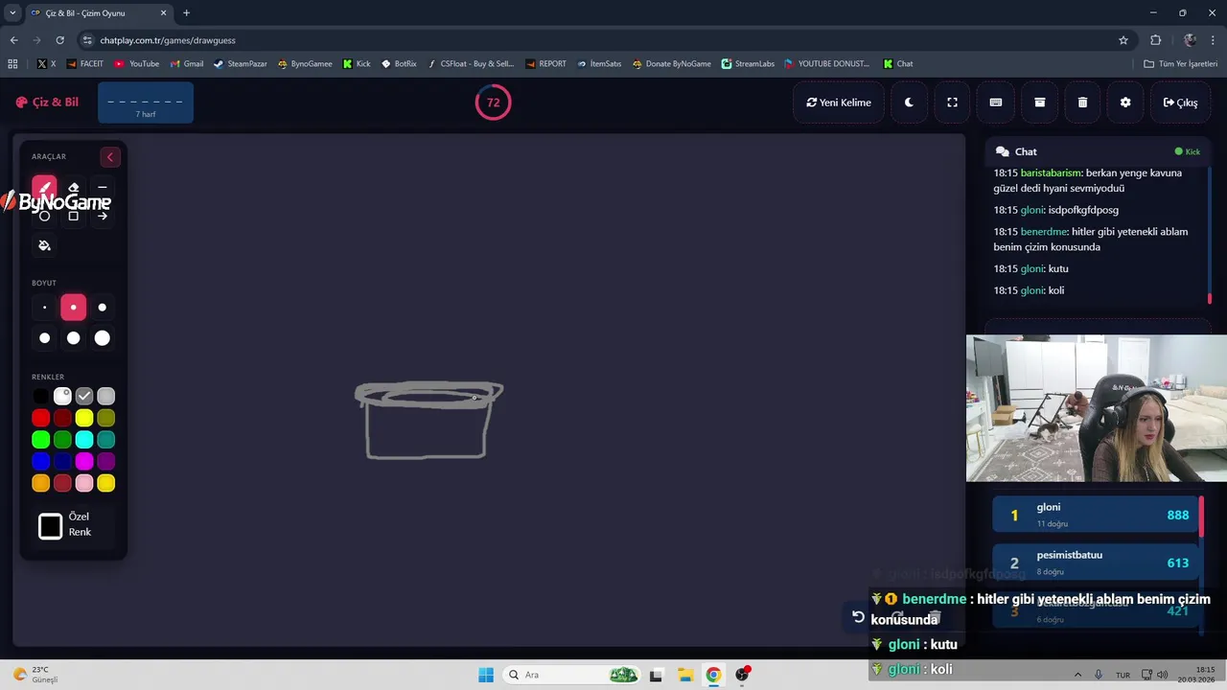
Task: Pick the cyan color swatch
Action: [x=84, y=440]
